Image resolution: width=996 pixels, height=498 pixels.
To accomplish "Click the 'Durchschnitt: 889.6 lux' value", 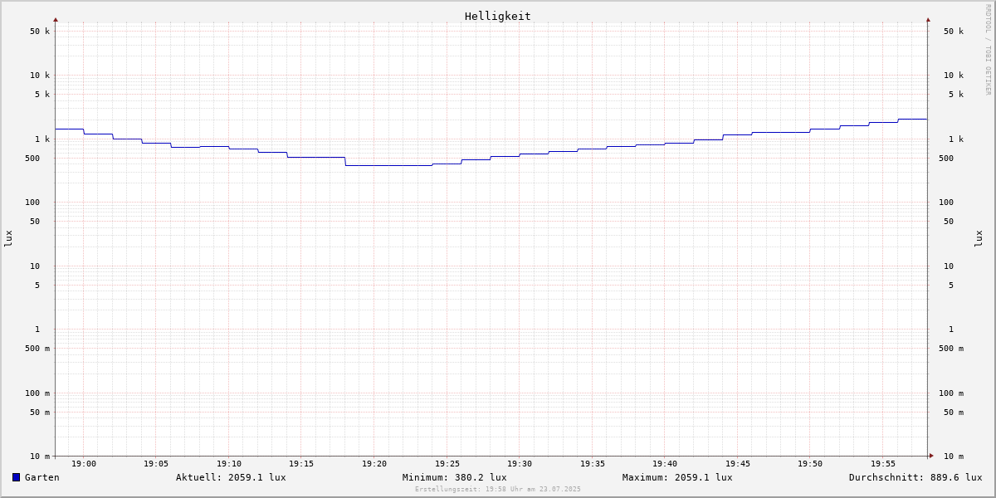I will point(915,477).
